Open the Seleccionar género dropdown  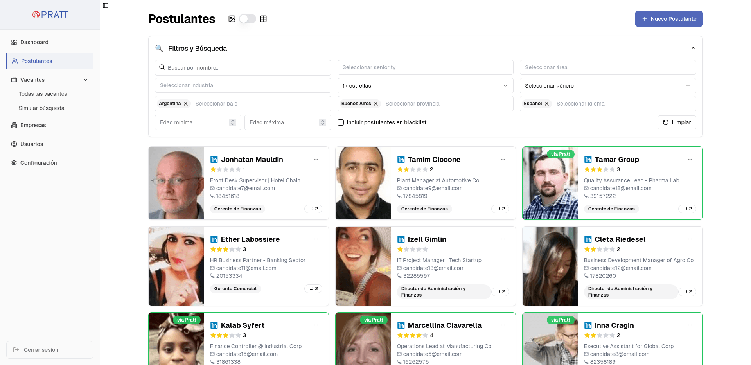coord(607,86)
